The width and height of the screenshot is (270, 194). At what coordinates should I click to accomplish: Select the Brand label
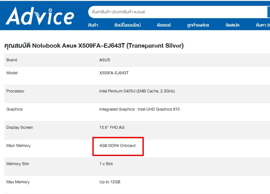pos(12,60)
